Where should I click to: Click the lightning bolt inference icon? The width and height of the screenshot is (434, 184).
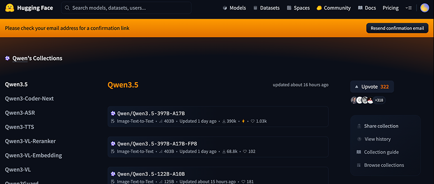[x=244, y=121]
